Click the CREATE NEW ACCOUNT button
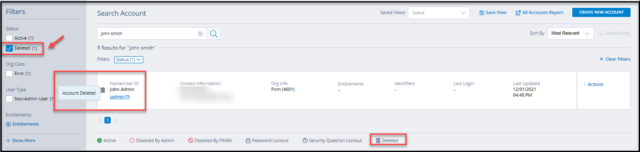 (601, 12)
